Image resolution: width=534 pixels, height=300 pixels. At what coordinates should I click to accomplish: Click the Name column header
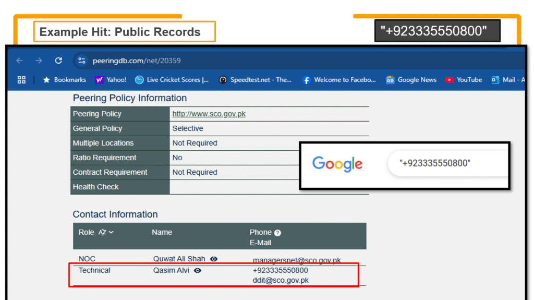[162, 232]
